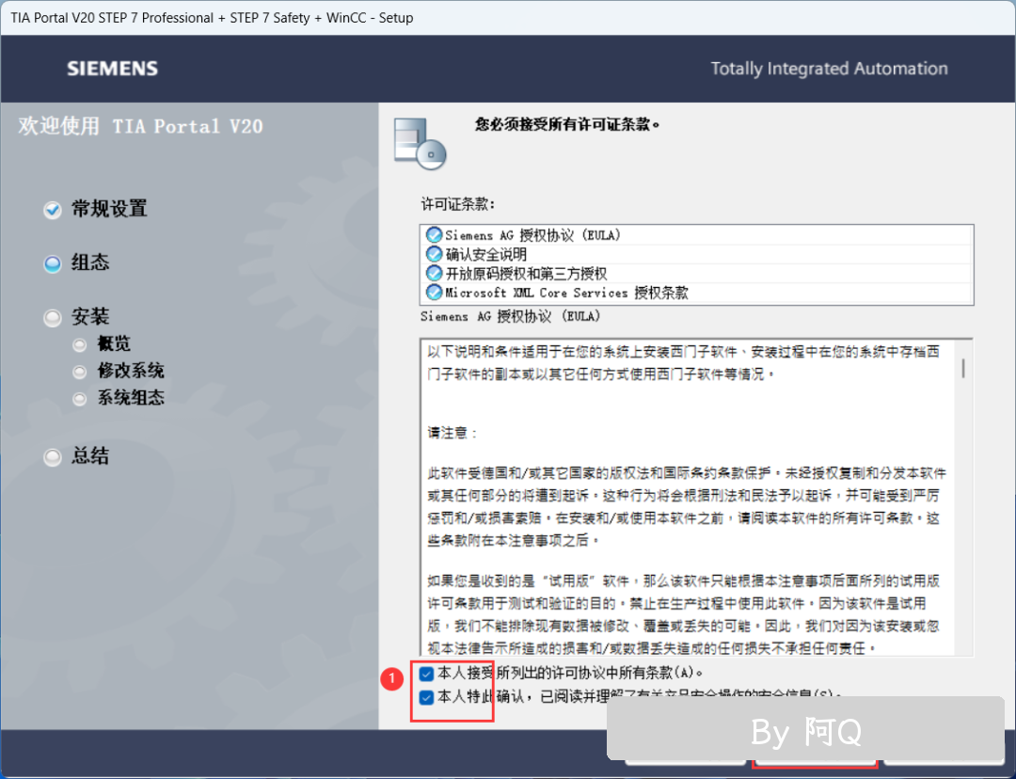Click the grey bullet icon beside 概览
The width and height of the screenshot is (1016, 779).
coord(80,344)
